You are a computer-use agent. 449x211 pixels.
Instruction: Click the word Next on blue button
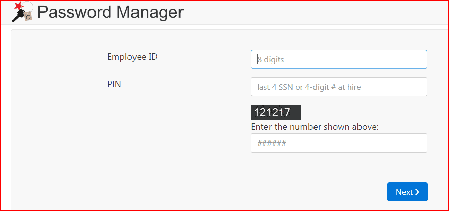[x=405, y=192]
